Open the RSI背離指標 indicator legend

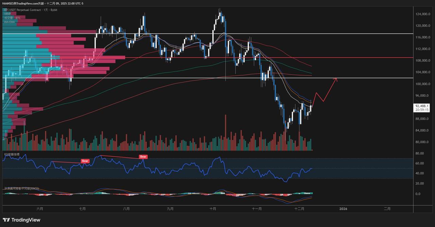[12, 154]
